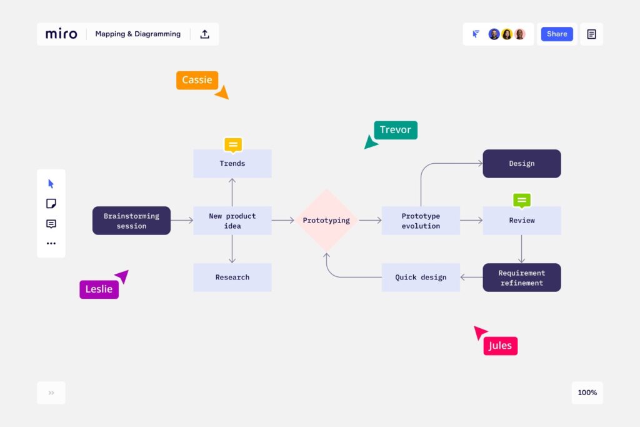
Task: Click the Miro logo
Action: click(61, 34)
